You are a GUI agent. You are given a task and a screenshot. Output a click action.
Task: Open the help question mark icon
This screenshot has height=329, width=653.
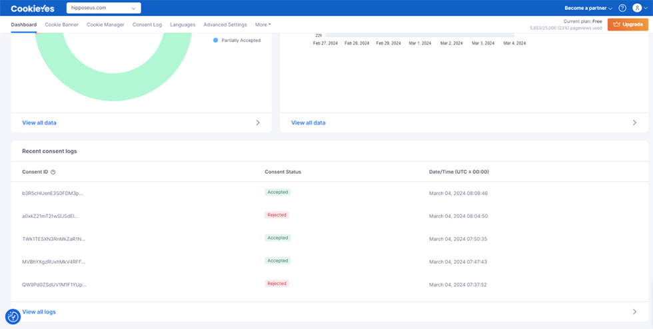pyautogui.click(x=622, y=8)
